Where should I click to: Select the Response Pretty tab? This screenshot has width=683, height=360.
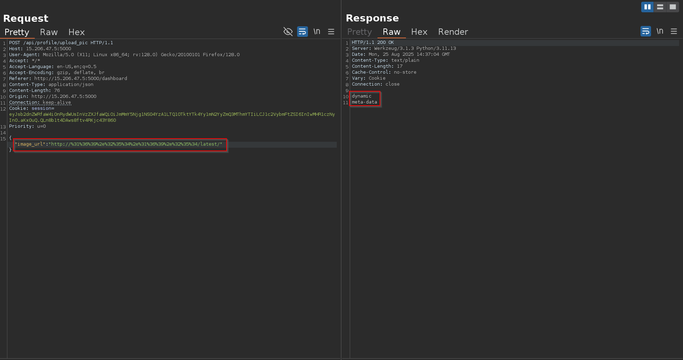(359, 32)
